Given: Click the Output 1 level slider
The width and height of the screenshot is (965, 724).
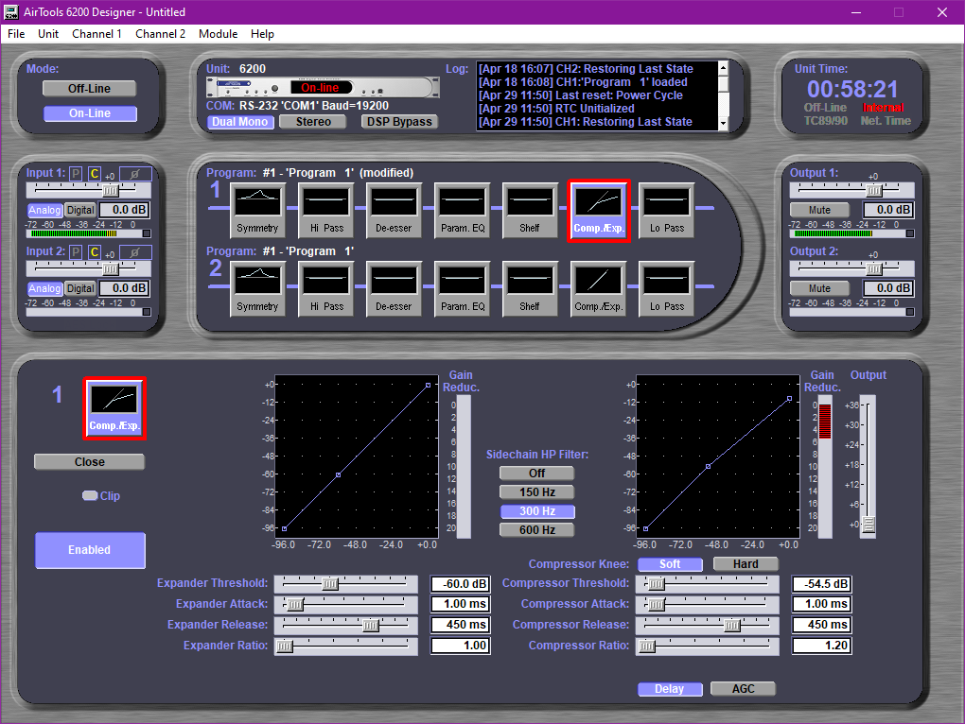Looking at the screenshot, I should tap(852, 190).
